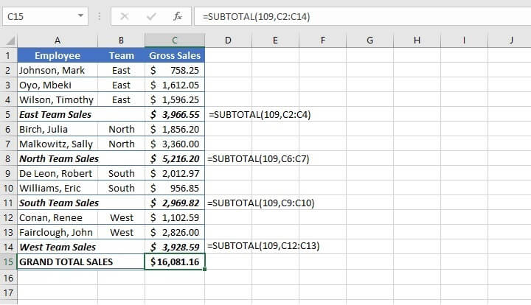Click the $956.85 sales value
Viewport: 531px width, 305px height.
[175, 188]
